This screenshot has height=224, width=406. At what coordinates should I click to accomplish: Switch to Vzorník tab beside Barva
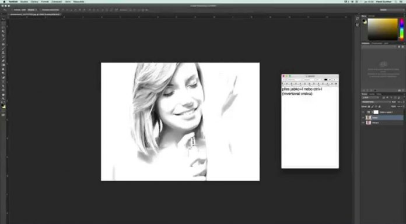point(372,16)
